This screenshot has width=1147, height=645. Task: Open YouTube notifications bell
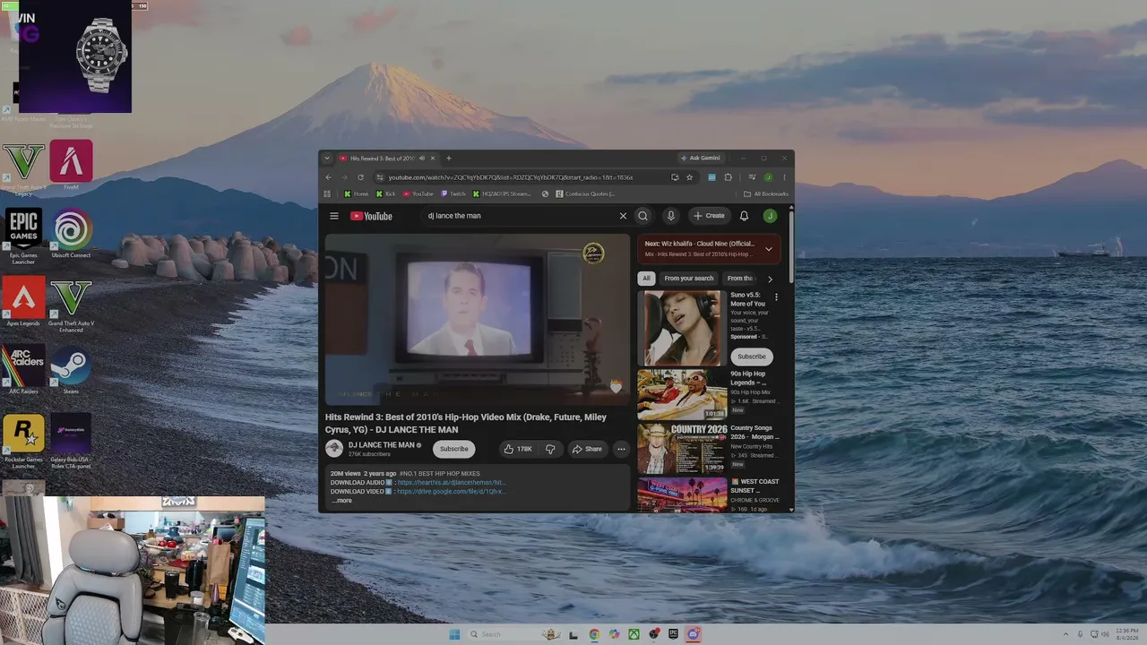click(x=744, y=216)
